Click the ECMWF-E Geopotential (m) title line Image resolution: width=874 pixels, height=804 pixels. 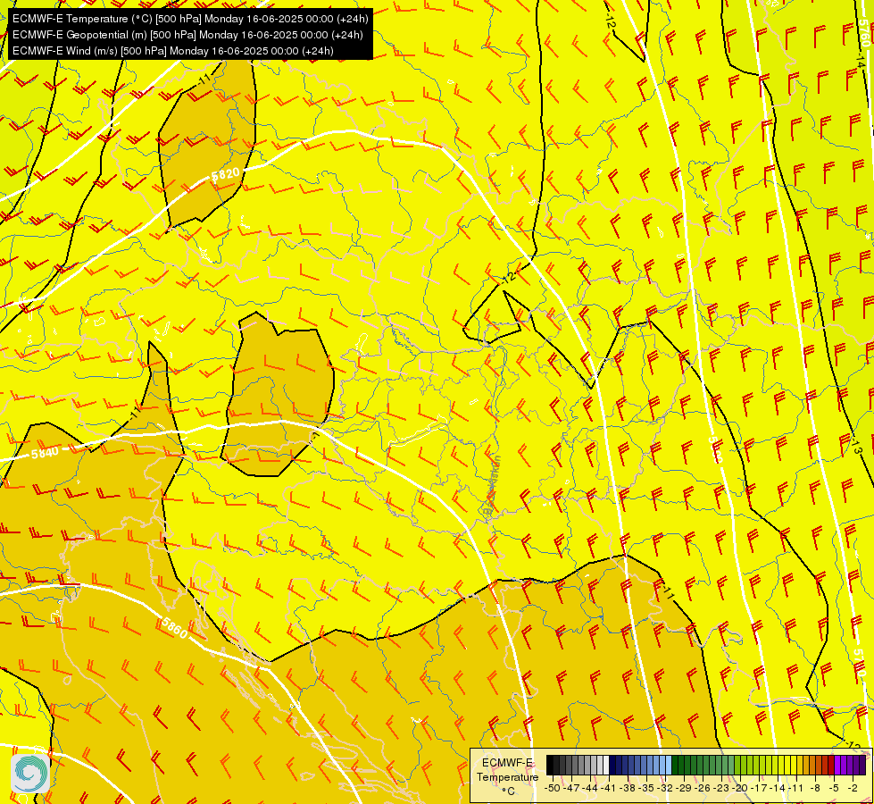(187, 35)
